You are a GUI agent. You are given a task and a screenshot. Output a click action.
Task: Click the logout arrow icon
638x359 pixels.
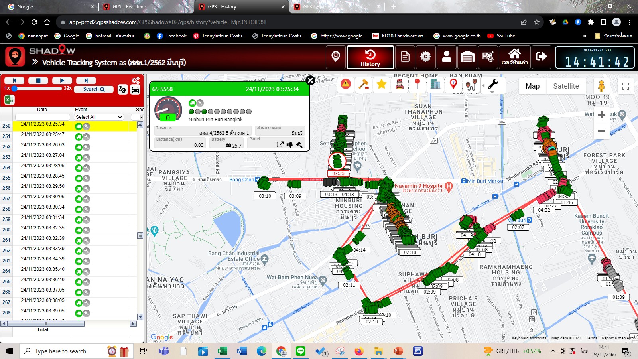click(x=541, y=57)
